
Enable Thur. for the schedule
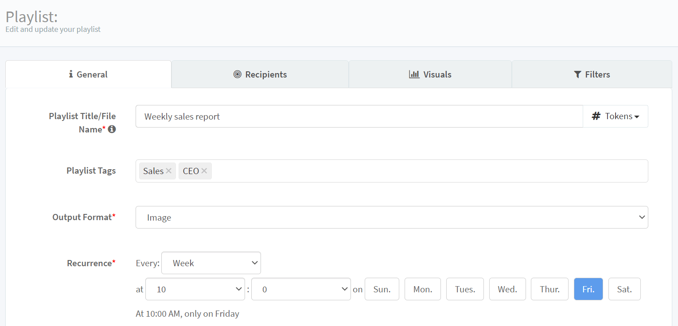549,289
